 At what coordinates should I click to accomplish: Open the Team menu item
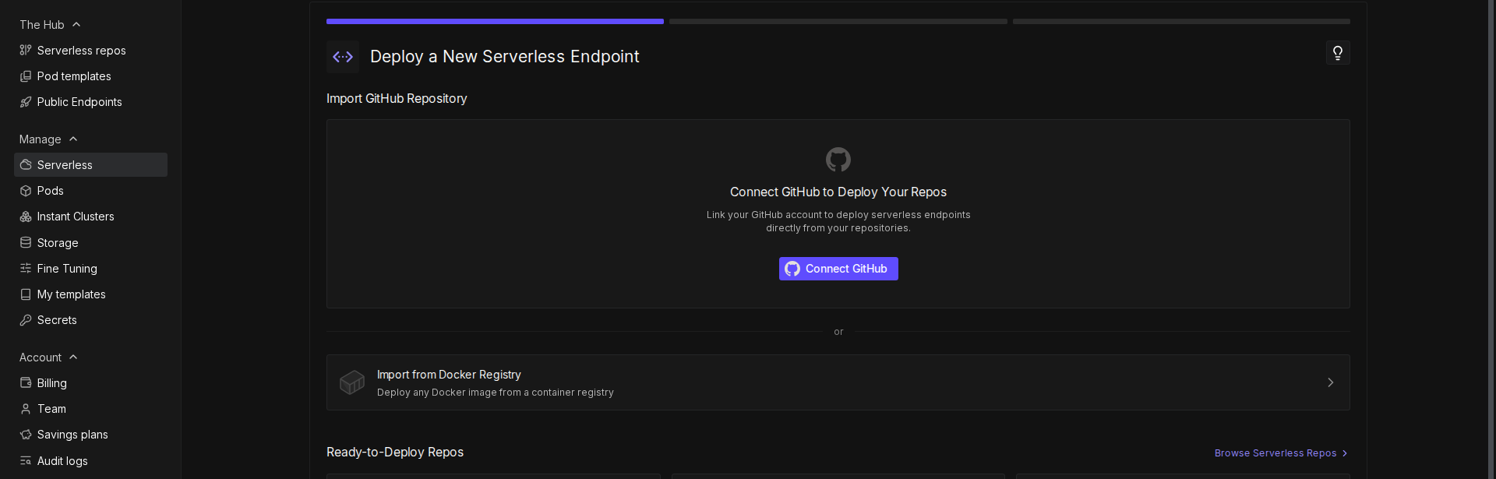(x=51, y=409)
